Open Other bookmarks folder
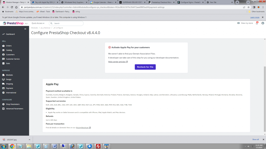 coord(256,12)
